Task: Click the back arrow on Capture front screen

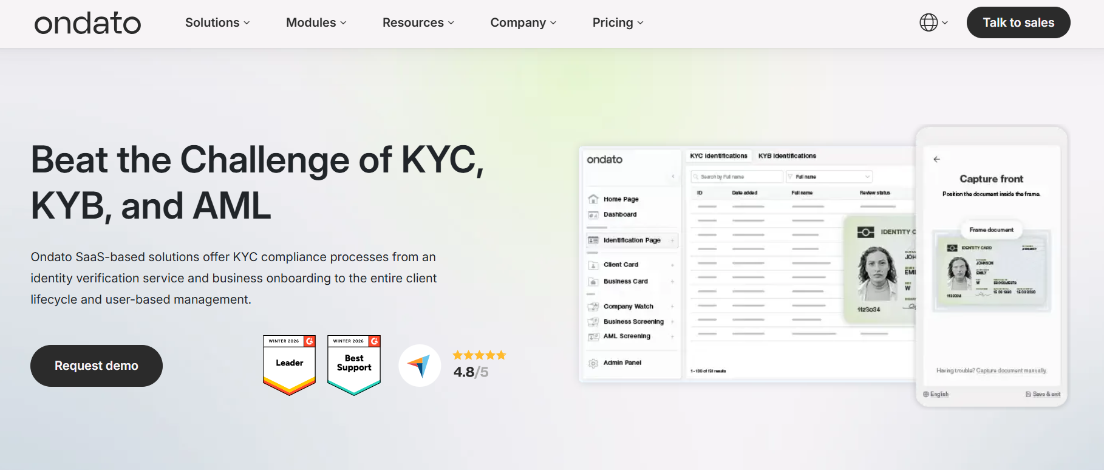Action: 936,159
